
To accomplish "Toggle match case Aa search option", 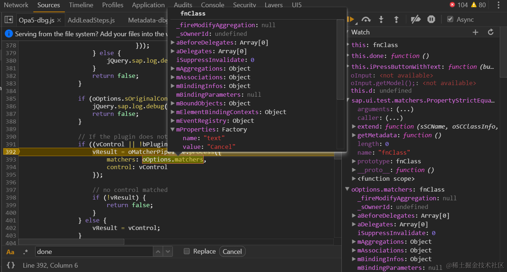I will pyautogui.click(x=11, y=252).
